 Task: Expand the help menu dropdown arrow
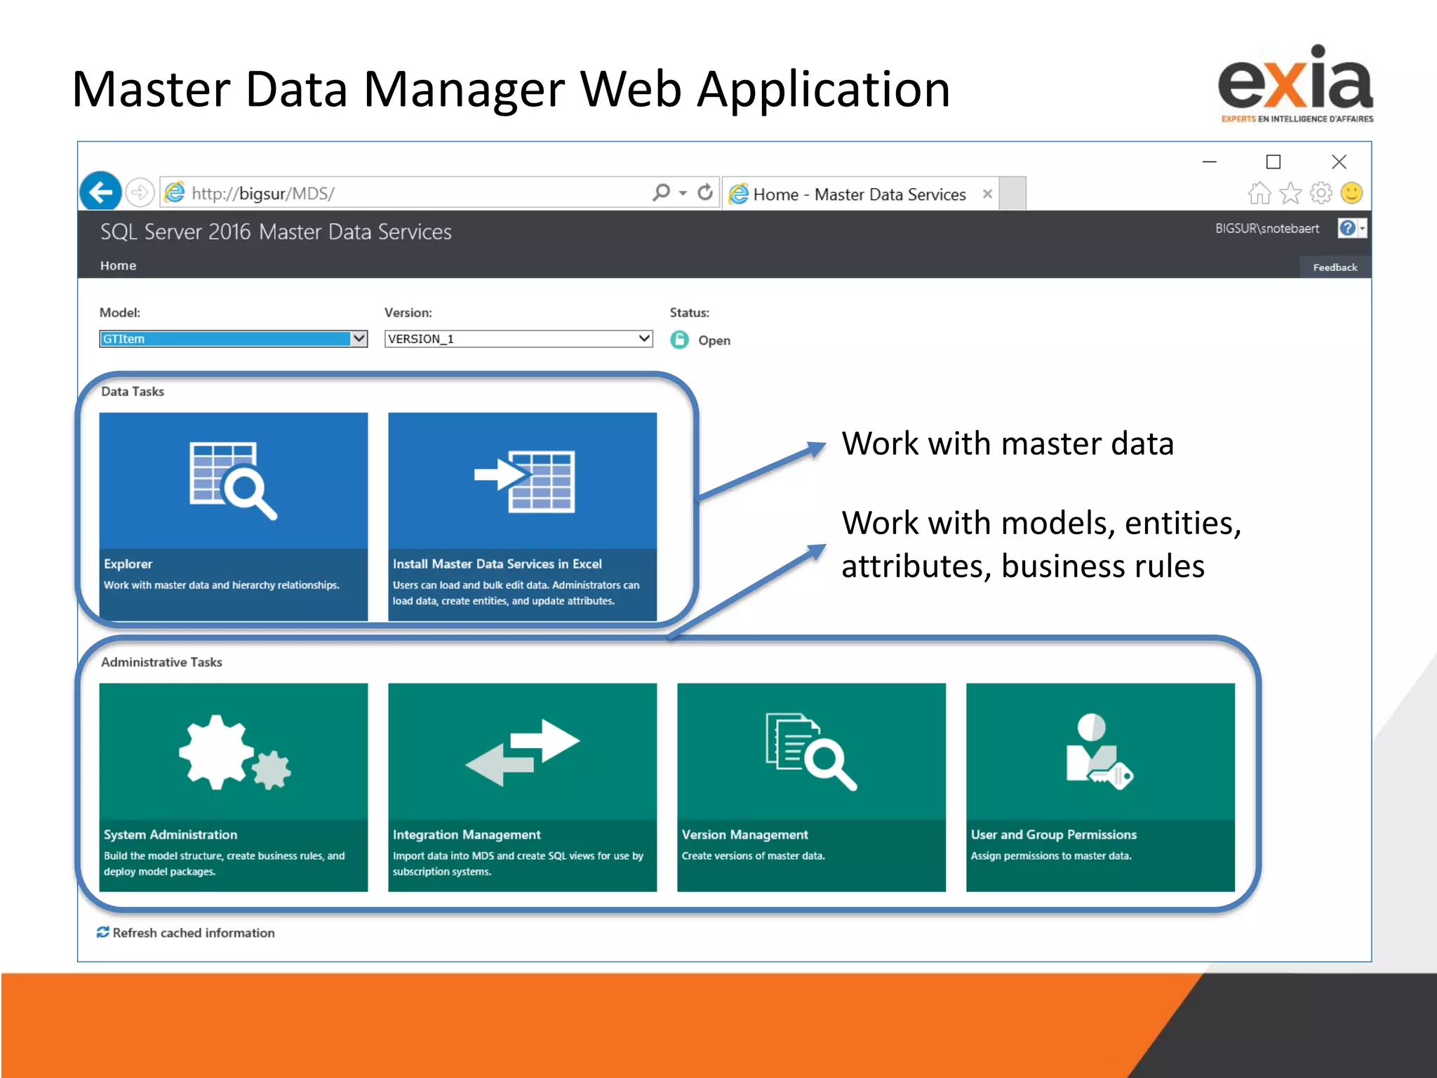tap(1362, 228)
